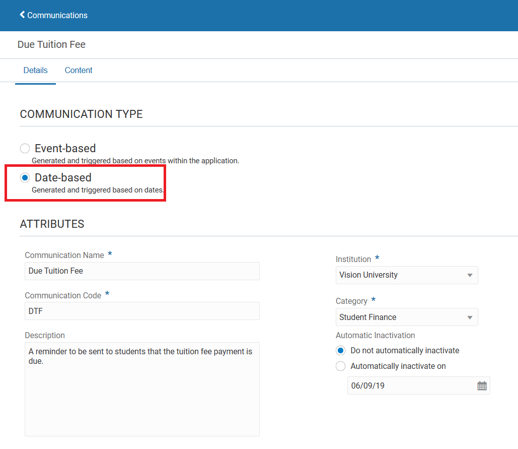The image size is (518, 449).
Task: Select the Details tab
Action: (35, 70)
